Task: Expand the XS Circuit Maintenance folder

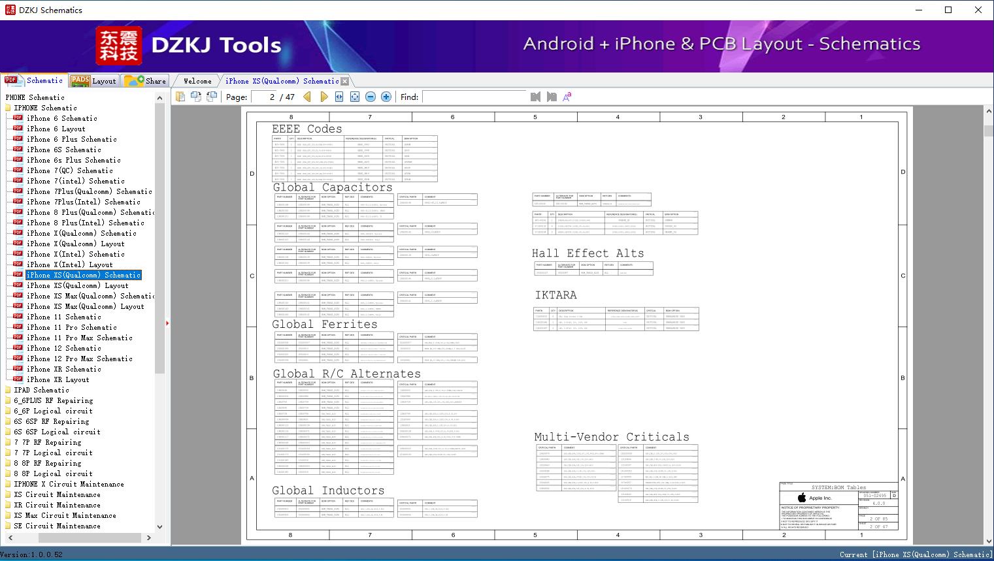Action: pos(57,494)
